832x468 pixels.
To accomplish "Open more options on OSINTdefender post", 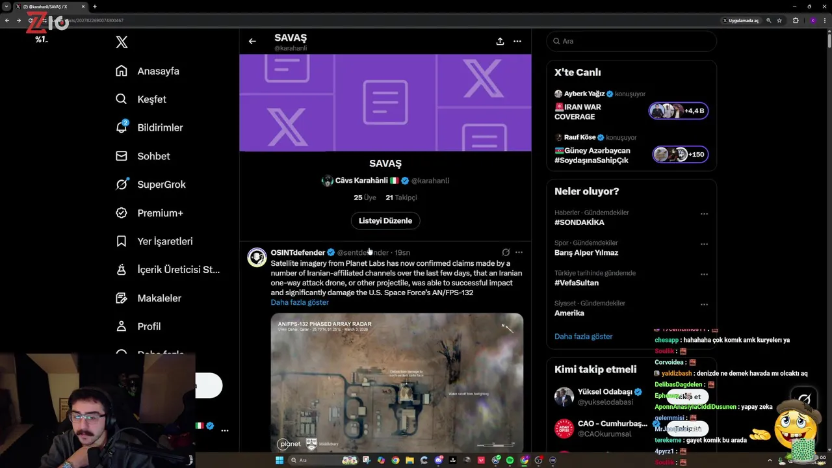I will click(x=519, y=252).
